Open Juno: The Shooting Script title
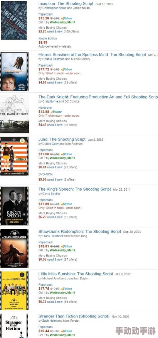 [62, 139]
